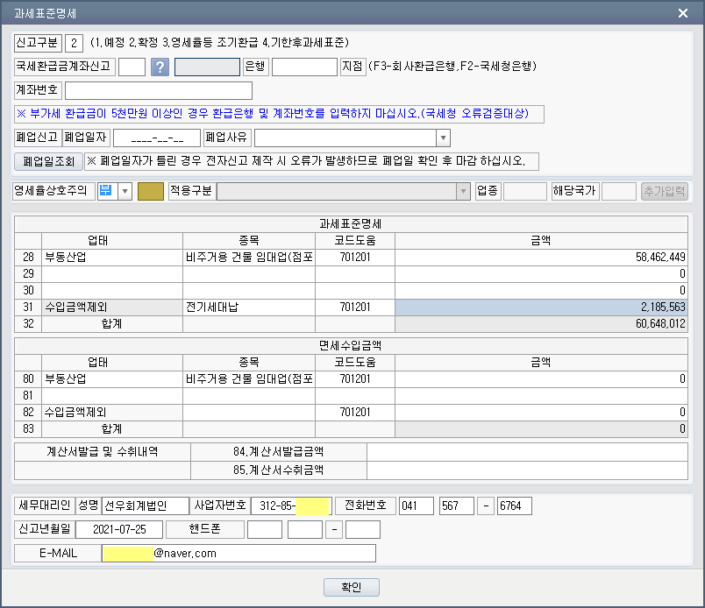Image resolution: width=705 pixels, height=608 pixels.
Task: Click the 확인 button
Action: click(x=352, y=587)
